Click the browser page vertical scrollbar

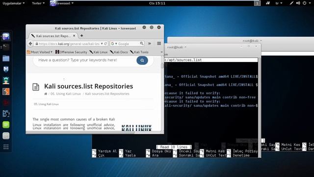coord(162,65)
